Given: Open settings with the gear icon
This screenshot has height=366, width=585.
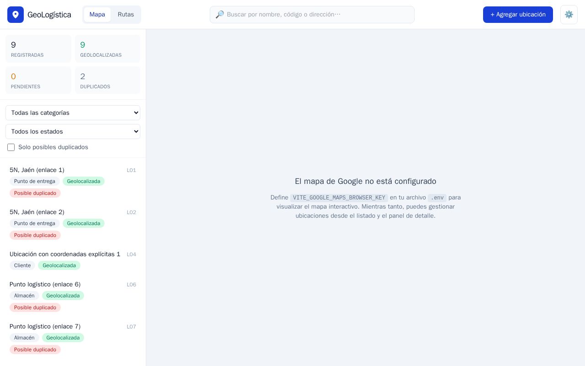Looking at the screenshot, I should pos(569,15).
